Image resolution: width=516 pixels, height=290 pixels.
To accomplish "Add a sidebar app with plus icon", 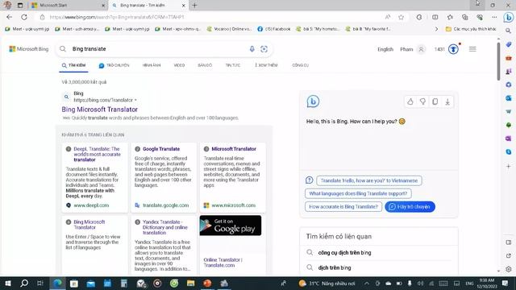I will [509, 167].
